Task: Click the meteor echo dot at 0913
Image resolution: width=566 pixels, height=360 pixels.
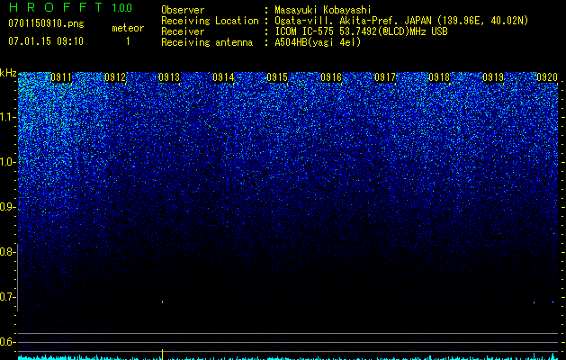Action: (x=162, y=301)
